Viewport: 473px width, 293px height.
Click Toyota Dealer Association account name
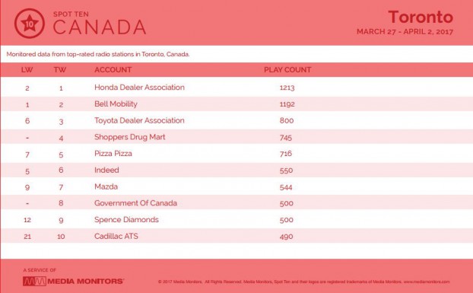[139, 120]
